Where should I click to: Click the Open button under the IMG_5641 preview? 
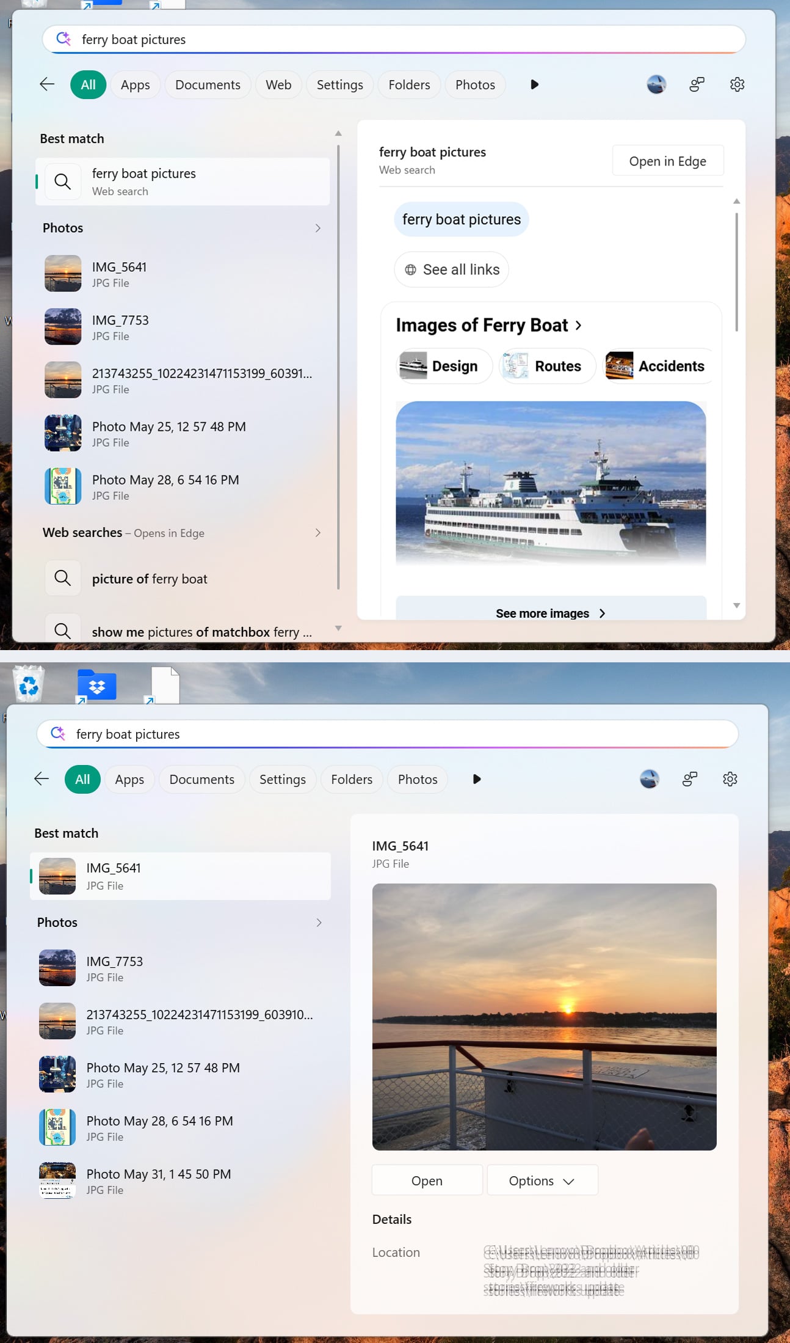point(427,1180)
